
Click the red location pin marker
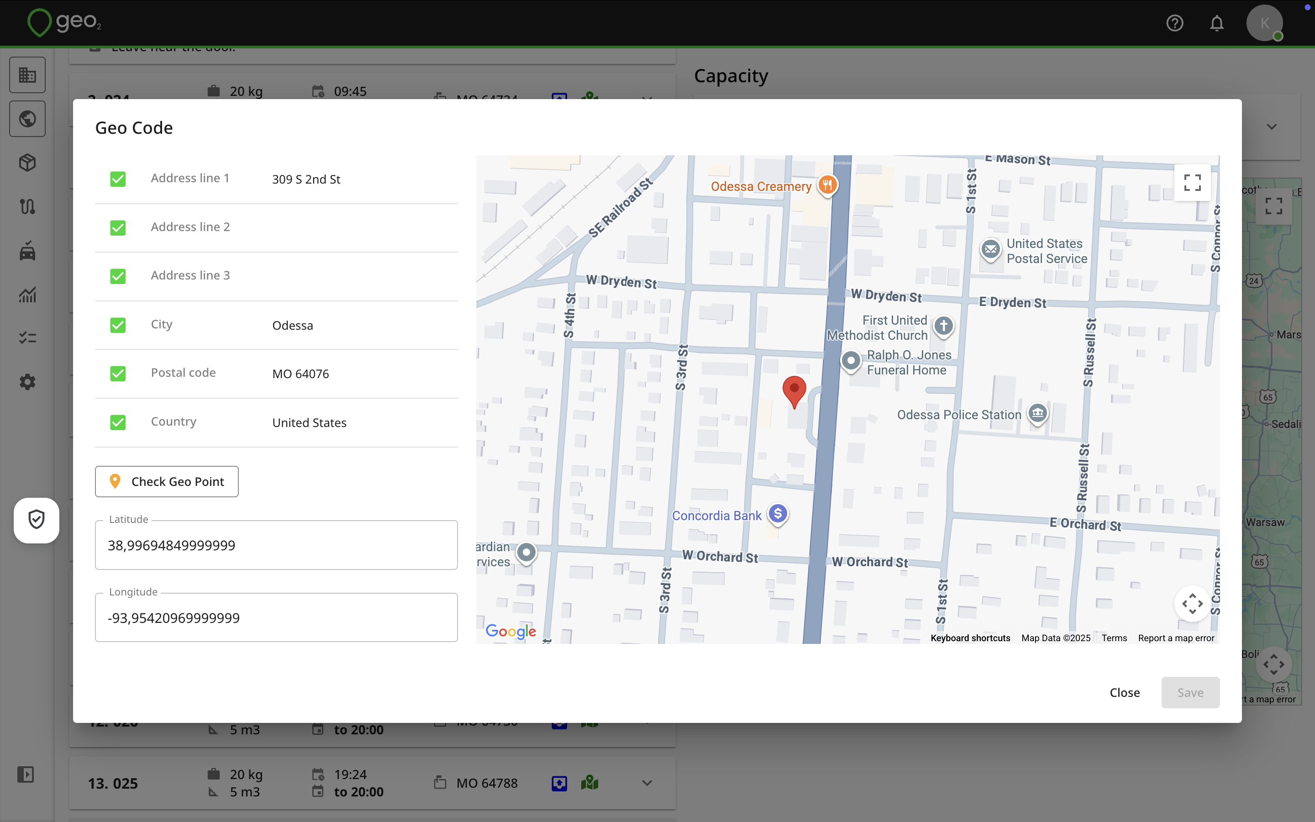(794, 392)
